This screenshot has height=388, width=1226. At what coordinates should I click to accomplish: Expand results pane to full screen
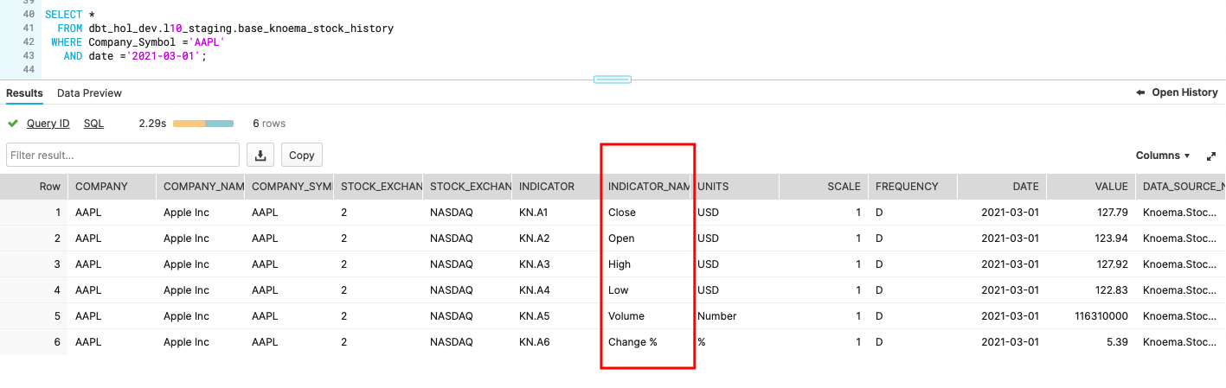1211,156
